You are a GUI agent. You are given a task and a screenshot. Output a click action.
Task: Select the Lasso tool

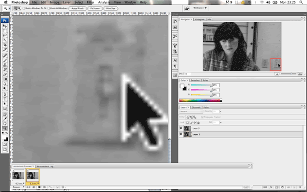click(x=5, y=35)
